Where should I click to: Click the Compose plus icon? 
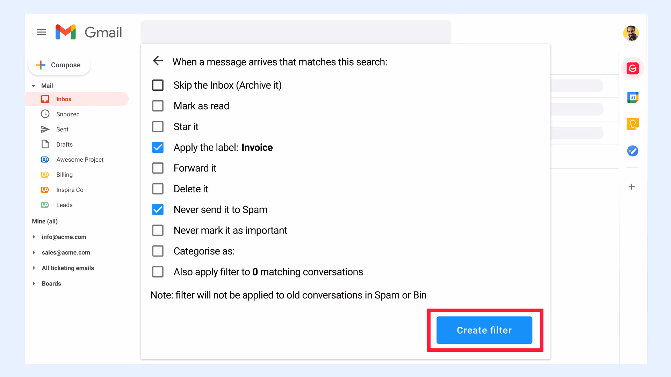tap(41, 65)
